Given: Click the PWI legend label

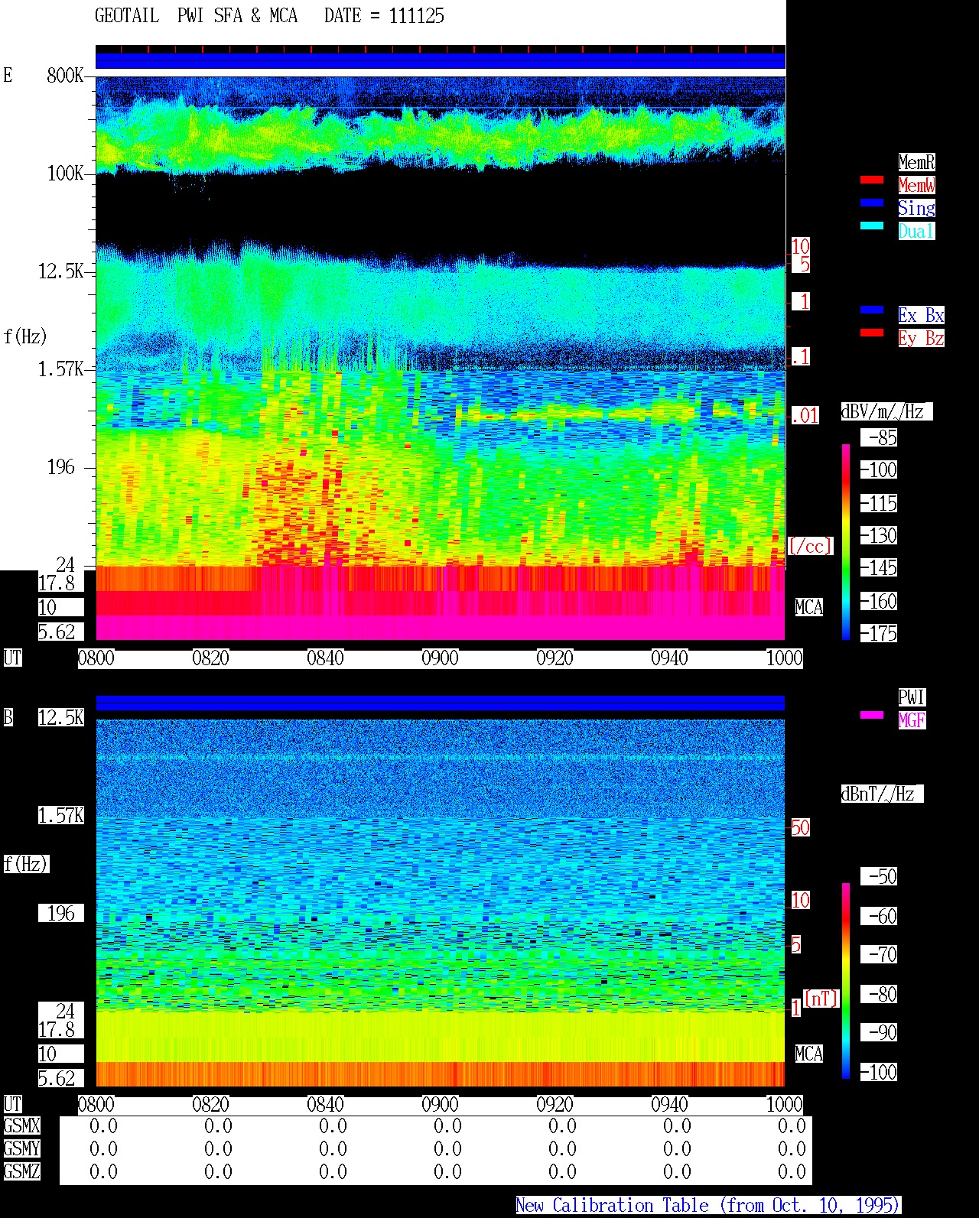Looking at the screenshot, I should click(912, 697).
